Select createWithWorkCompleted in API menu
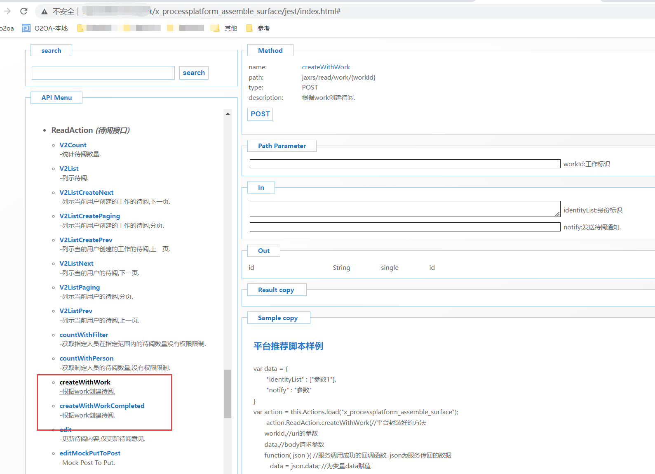Viewport: 655px width, 474px height. click(x=102, y=406)
